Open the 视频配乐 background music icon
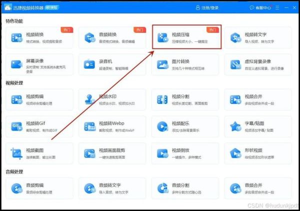 162,127
